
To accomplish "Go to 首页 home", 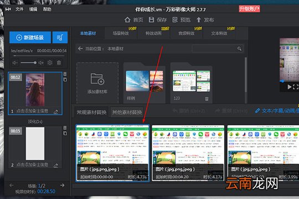I will click(x=134, y=19).
